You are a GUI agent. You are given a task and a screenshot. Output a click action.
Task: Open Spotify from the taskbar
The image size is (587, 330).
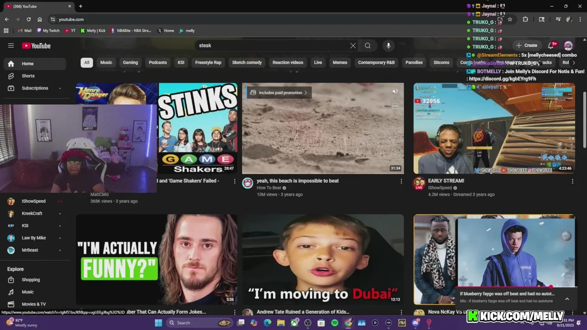pyautogui.click(x=335, y=323)
